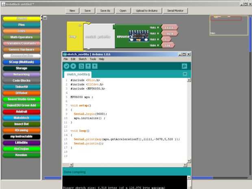The image size is (252, 189).
Task: Expand the Generic Hardware drawer
Action: tap(22, 50)
